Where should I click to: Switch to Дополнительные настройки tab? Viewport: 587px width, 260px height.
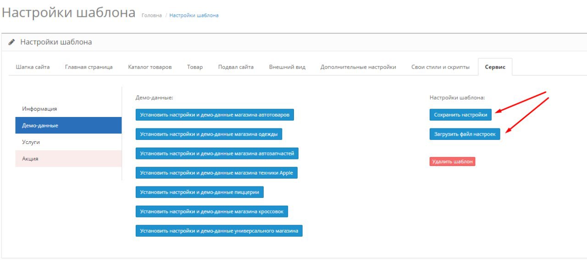358,67
